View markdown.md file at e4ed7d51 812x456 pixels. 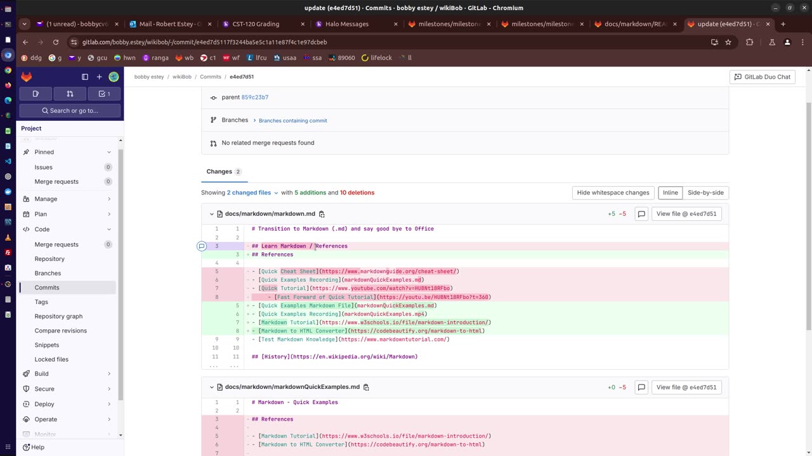click(x=686, y=214)
